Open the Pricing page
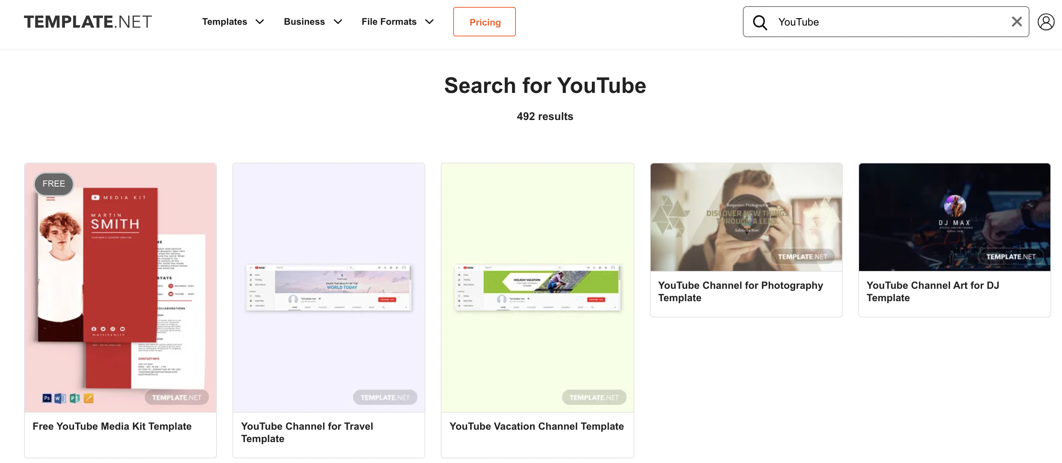Viewport: 1062px width, 463px height. [x=485, y=22]
